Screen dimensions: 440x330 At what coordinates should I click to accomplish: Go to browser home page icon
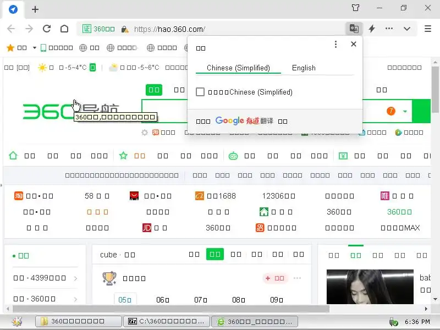point(64,29)
